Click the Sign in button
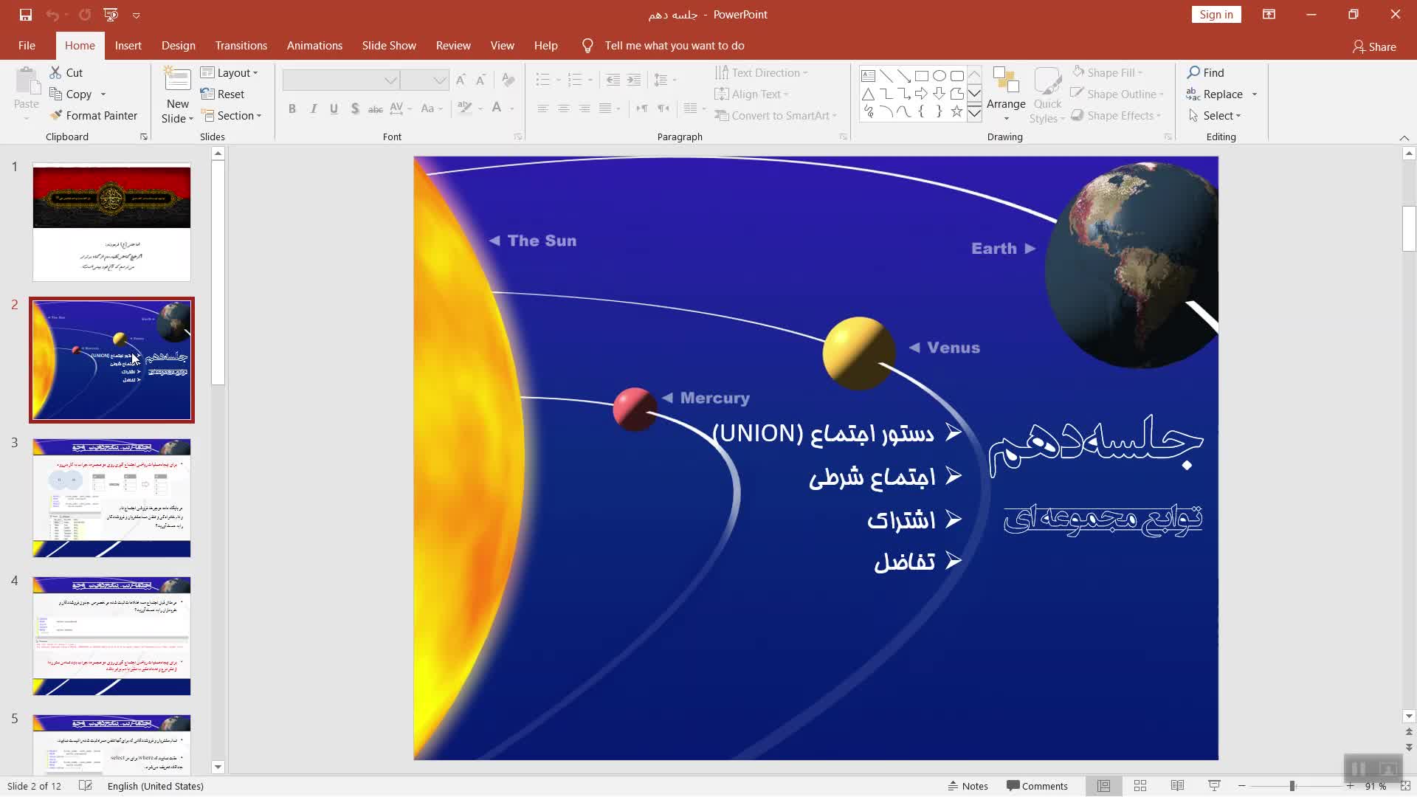 [1216, 15]
